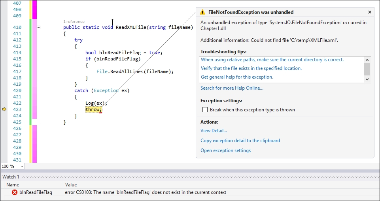Click line number 410 in the margin
Viewport: 380px width, 201px height.
(x=17, y=27)
